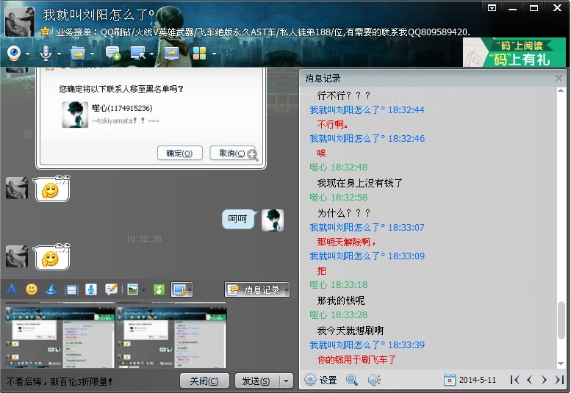Start a video call with webcam icon
571x393 pixels.
(x=13, y=53)
